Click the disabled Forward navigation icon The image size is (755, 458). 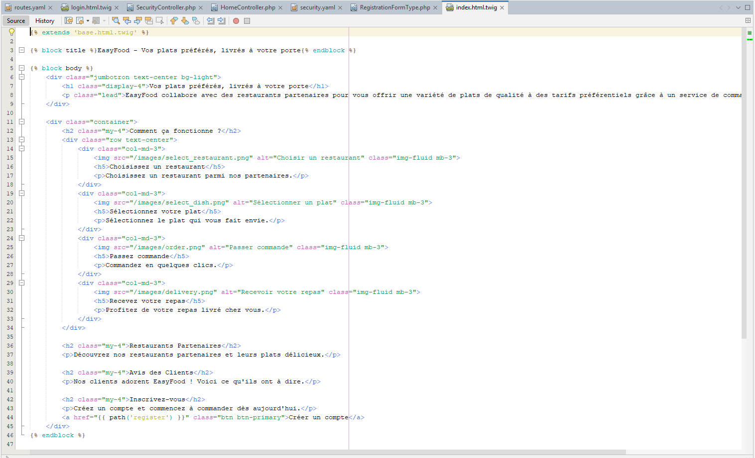(96, 20)
